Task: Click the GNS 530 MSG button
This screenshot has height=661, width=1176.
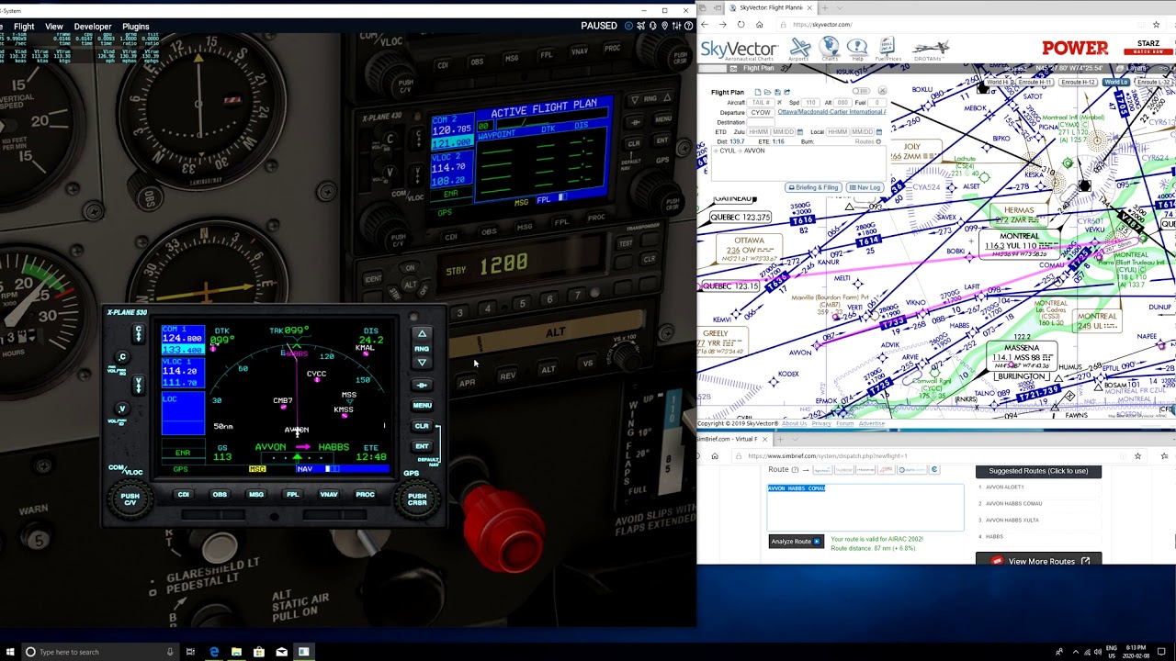Action: pos(256,495)
